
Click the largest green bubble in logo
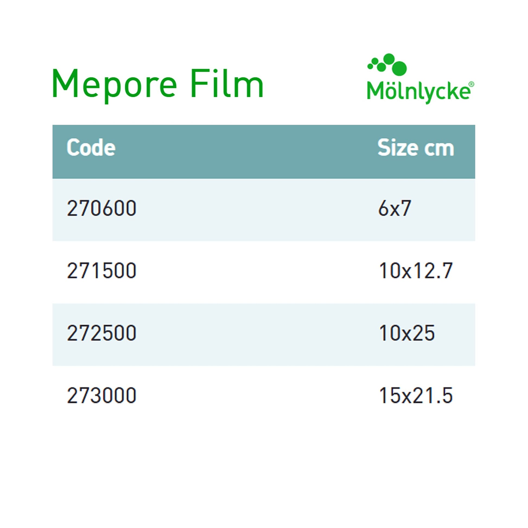[399, 69]
